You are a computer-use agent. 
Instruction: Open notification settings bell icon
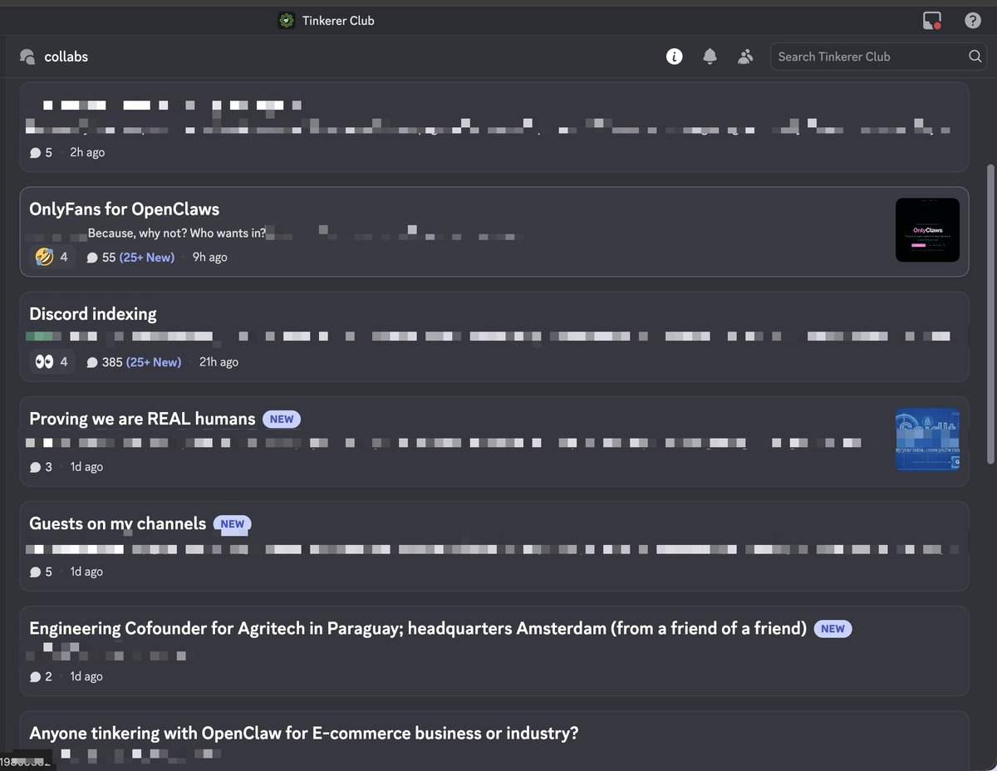[x=710, y=56]
